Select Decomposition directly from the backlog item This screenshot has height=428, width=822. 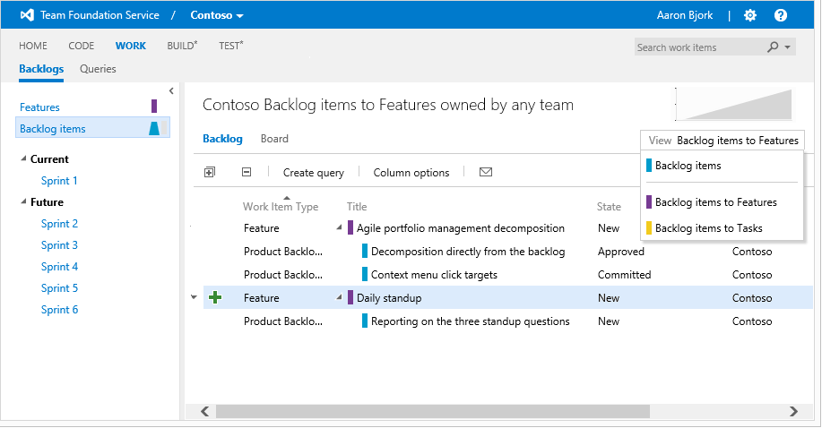point(468,252)
